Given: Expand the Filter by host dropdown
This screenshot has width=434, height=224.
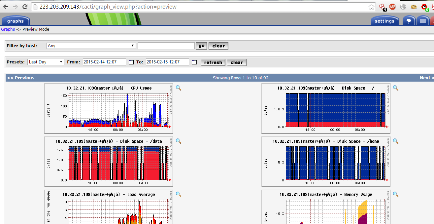Looking at the screenshot, I should [x=91, y=46].
